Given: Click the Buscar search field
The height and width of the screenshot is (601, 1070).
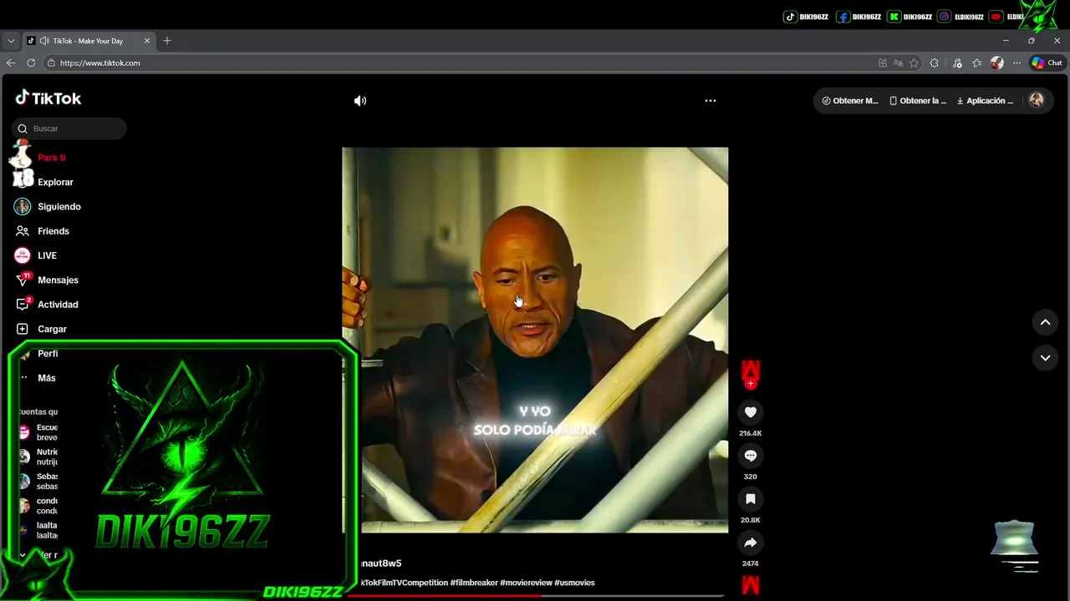Looking at the screenshot, I should (69, 129).
